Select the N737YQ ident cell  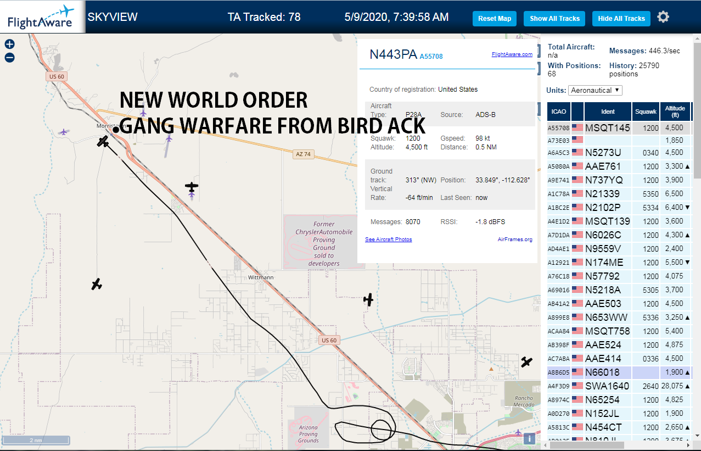608,180
